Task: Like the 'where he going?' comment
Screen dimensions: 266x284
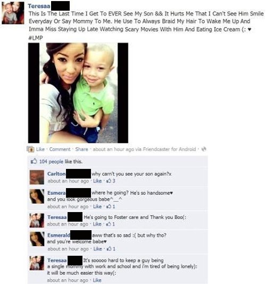Action: point(97,206)
